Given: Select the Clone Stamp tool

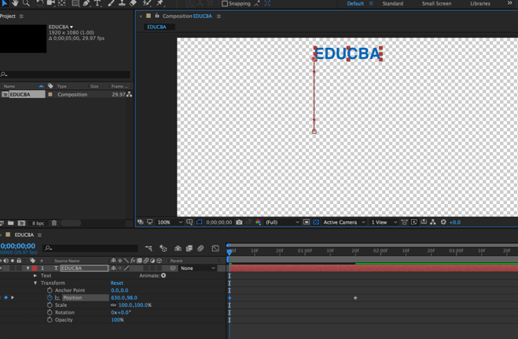Looking at the screenshot, I should click(122, 3).
